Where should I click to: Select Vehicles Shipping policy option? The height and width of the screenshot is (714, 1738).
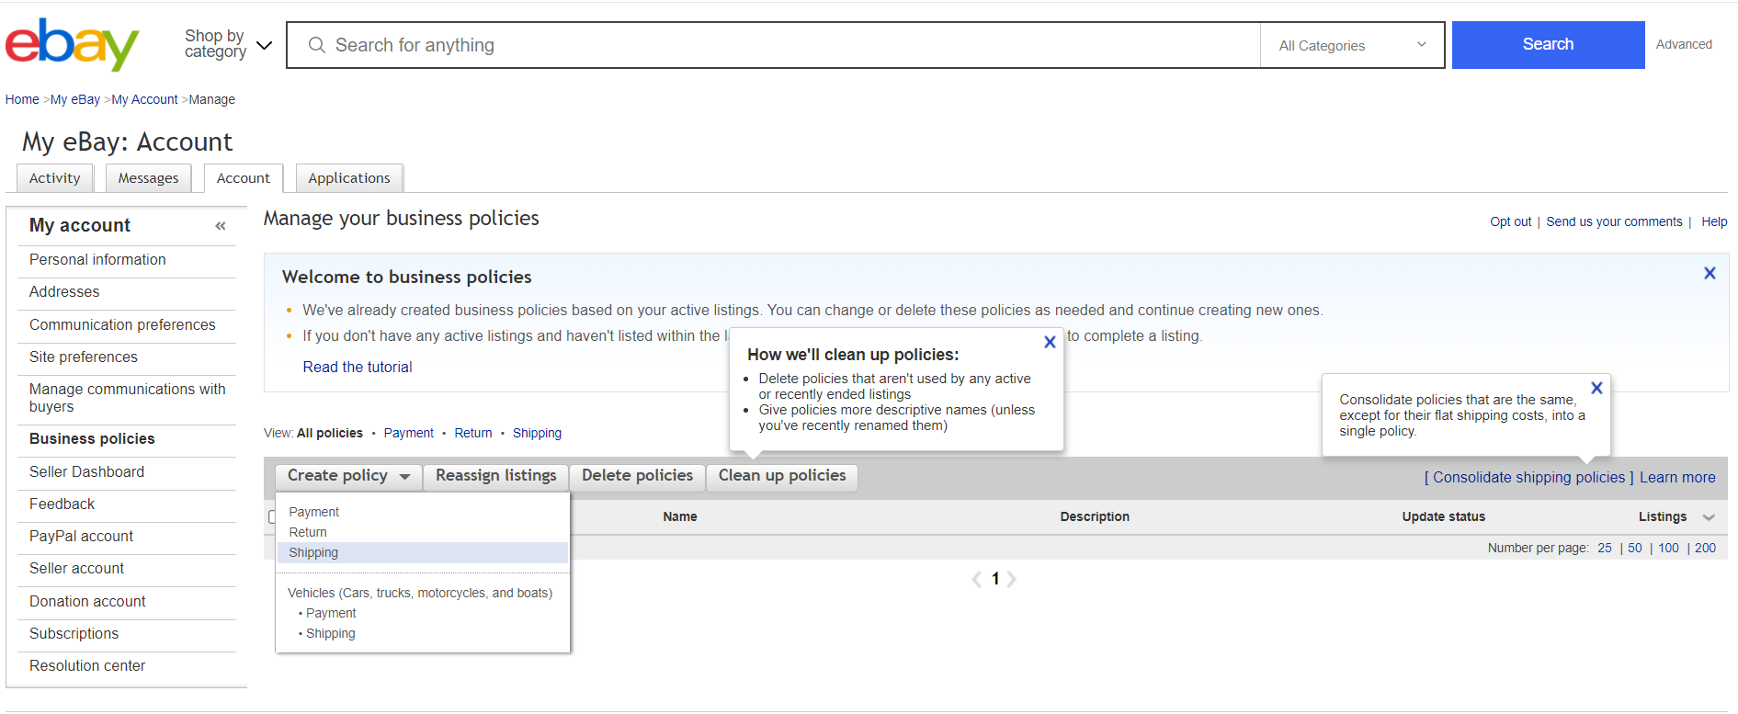330,633
